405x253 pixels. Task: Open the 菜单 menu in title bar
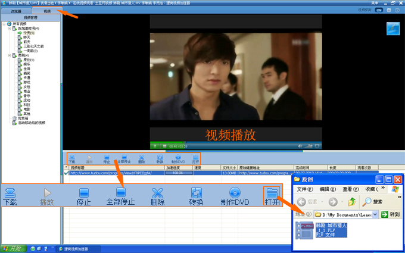click(375, 3)
